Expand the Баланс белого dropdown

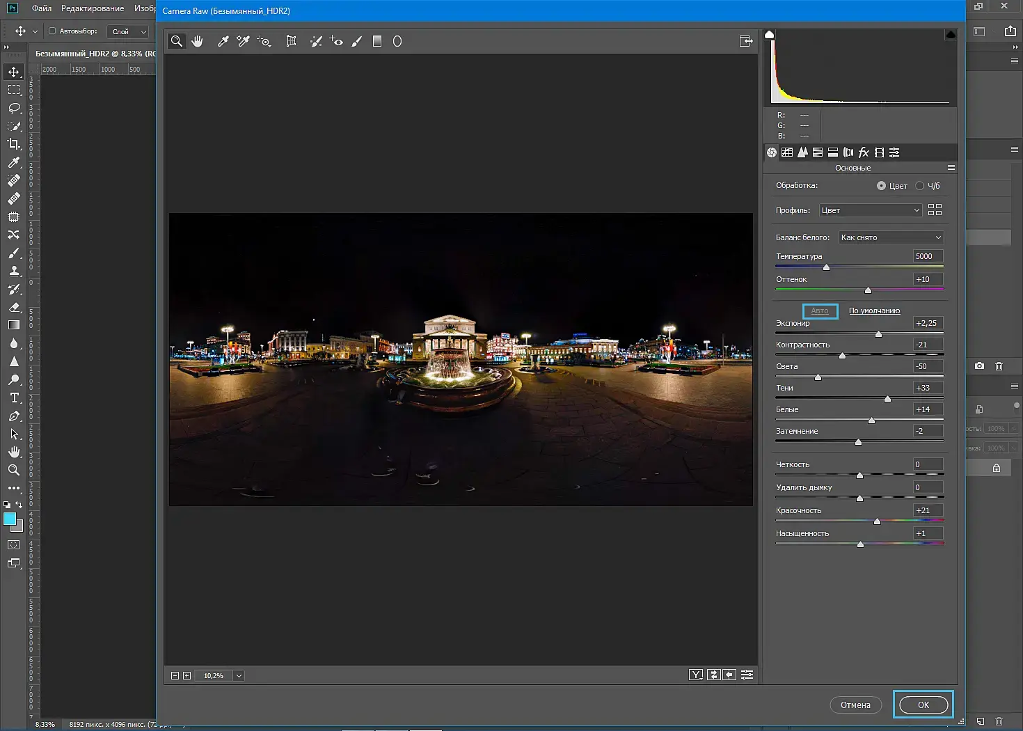coord(891,237)
